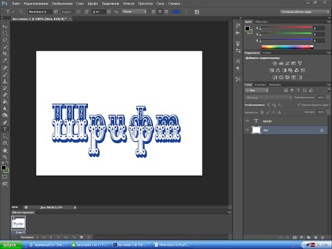The height and width of the screenshot is (249, 332).
Task: Center-align the text
Action: (160, 12)
